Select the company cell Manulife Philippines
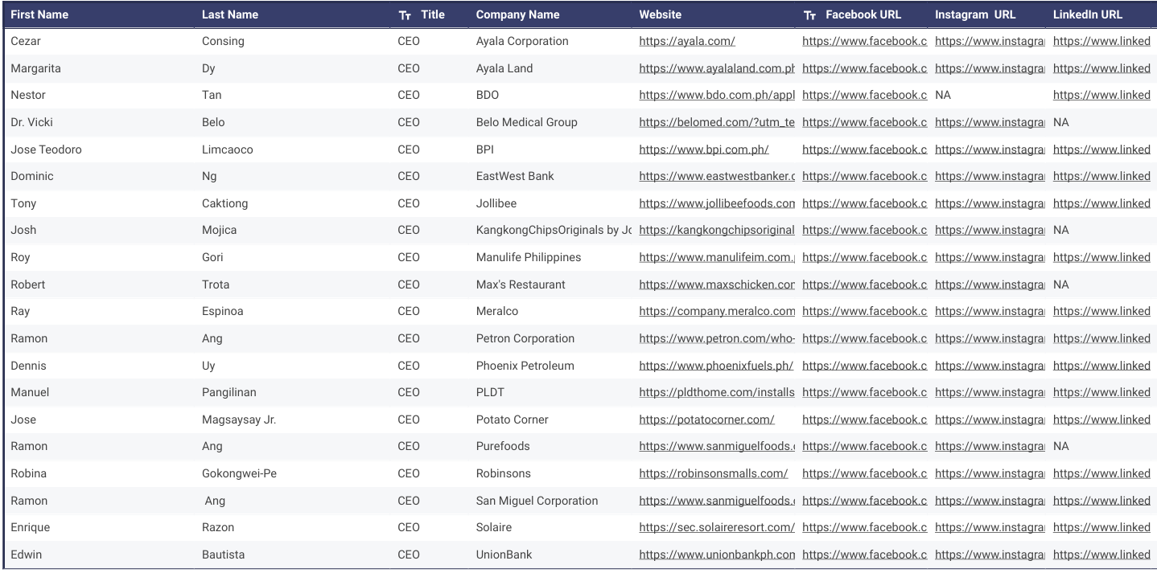 (529, 257)
